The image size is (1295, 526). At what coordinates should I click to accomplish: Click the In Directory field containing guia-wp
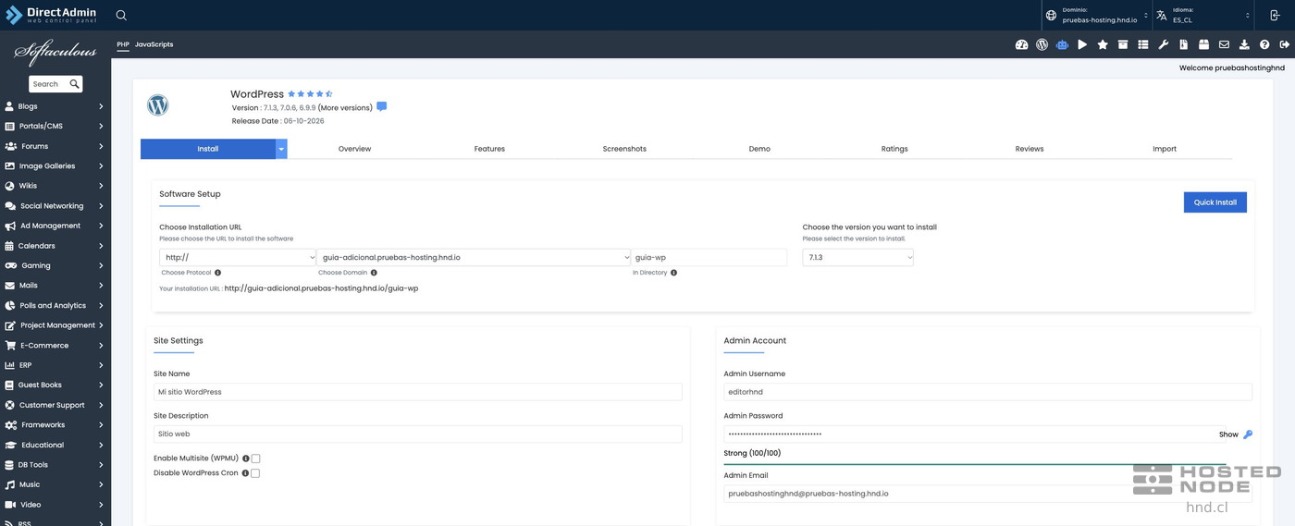[709, 258]
